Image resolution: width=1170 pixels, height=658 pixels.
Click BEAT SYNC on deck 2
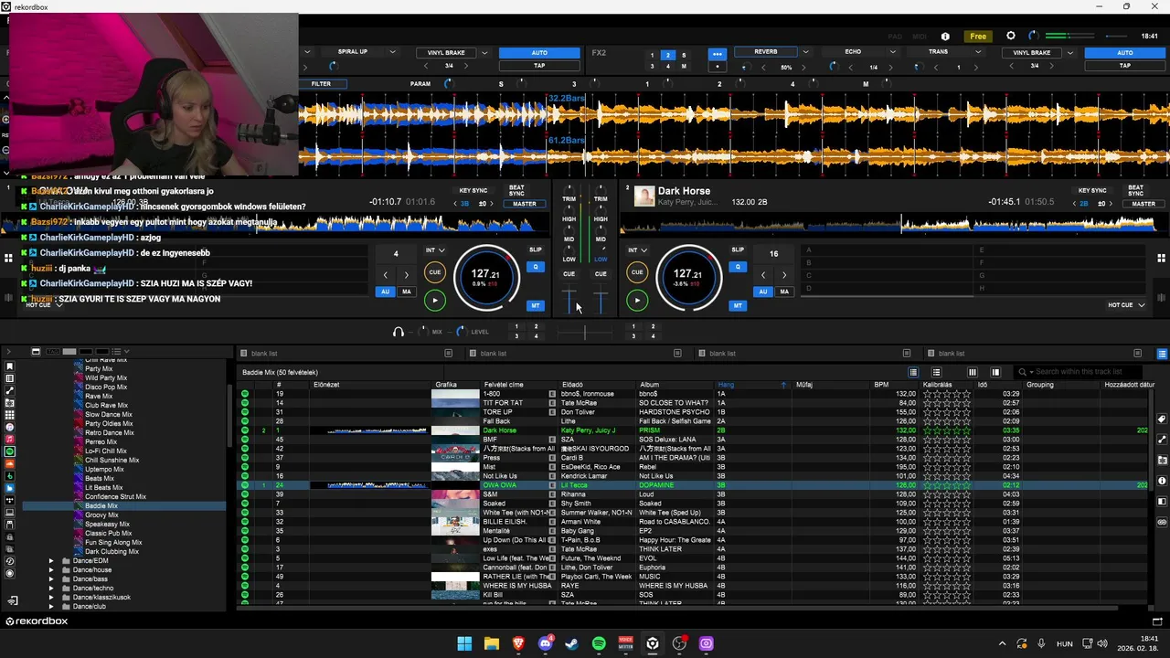coord(1135,191)
